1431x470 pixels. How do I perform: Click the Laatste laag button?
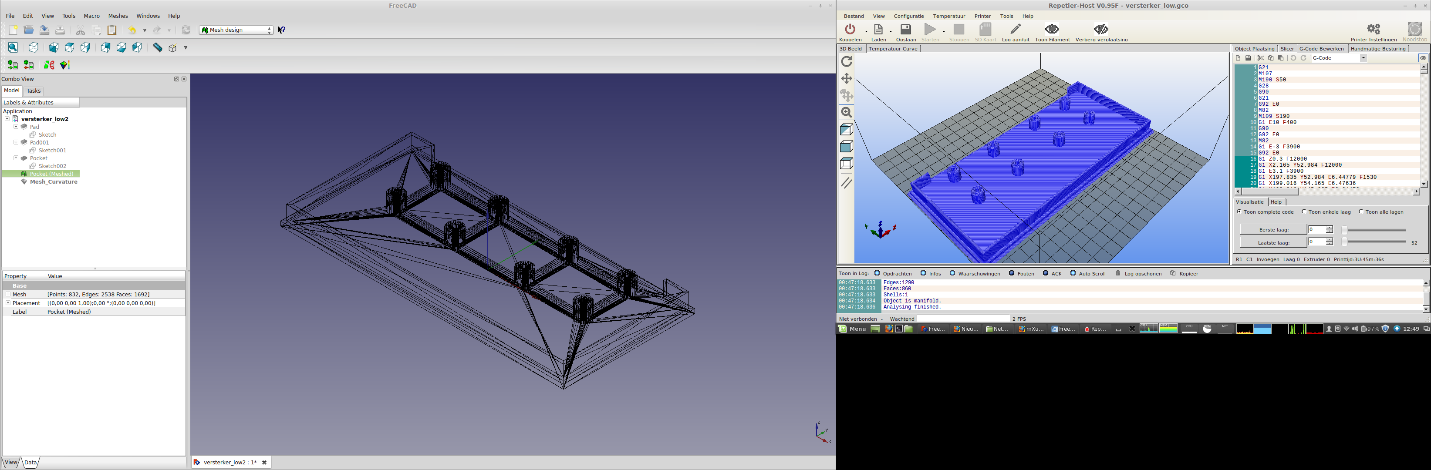coord(1273,242)
